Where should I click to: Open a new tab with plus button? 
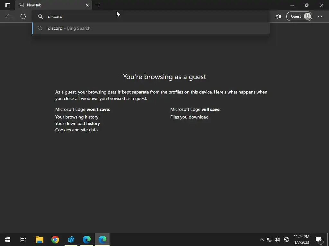pos(98,5)
